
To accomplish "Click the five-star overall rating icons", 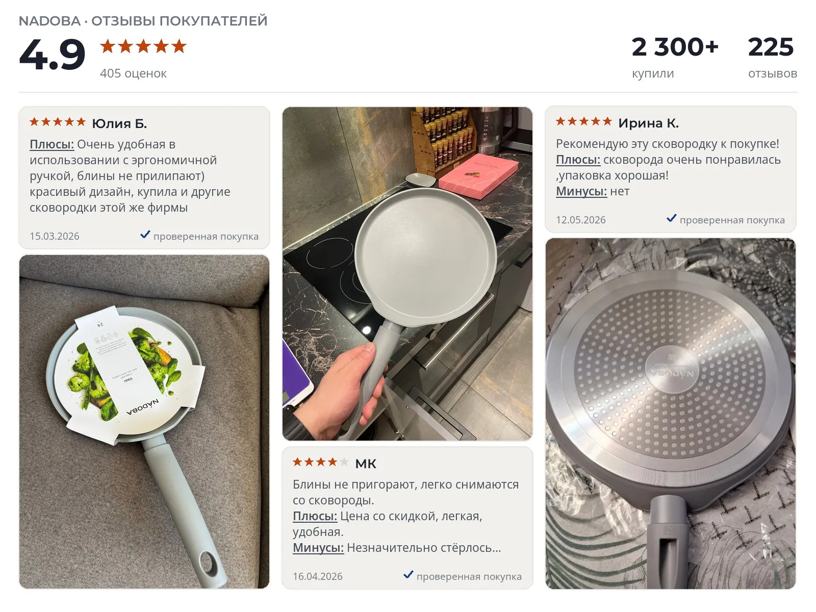I will pos(143,46).
